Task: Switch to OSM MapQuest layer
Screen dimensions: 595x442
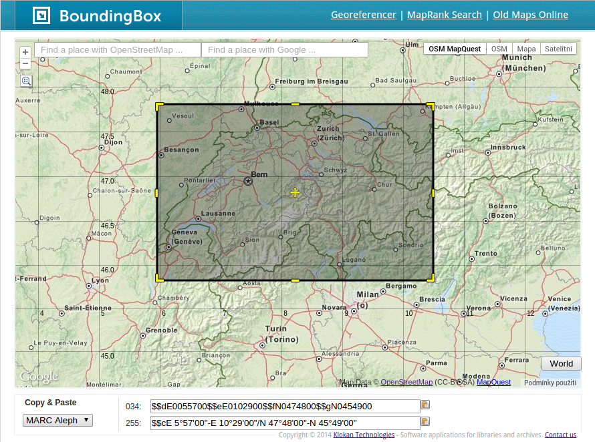Action: (455, 49)
